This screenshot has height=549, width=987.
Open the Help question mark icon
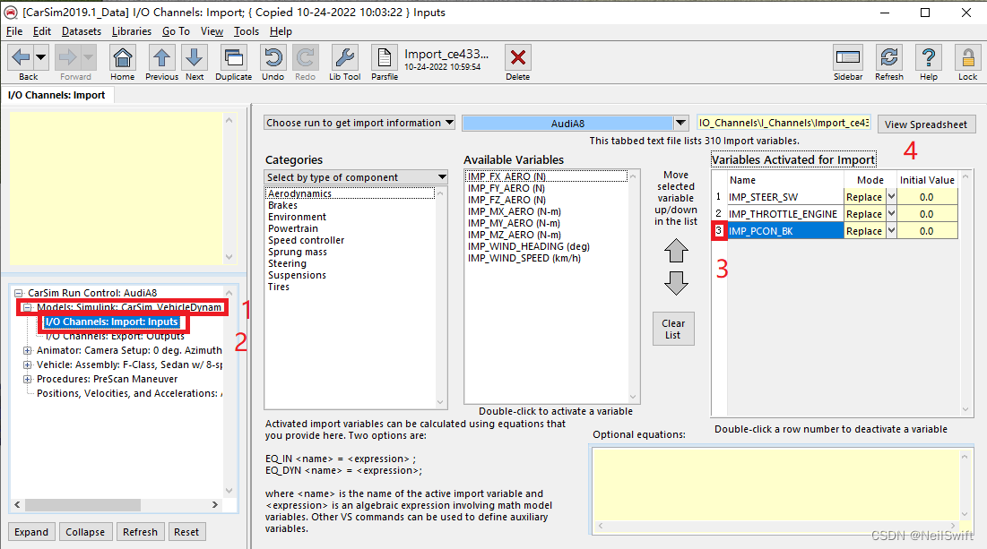tap(929, 58)
